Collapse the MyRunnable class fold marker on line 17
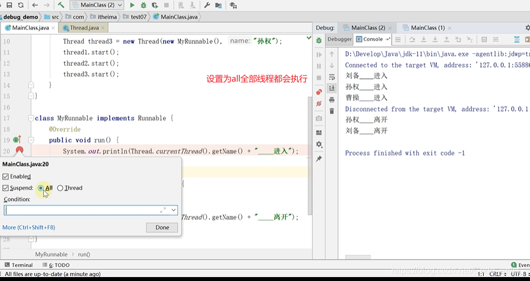530x281 pixels. (31, 118)
